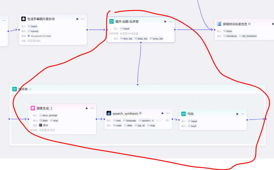Select the 代码 node title
Image resolution: width=274 pixels, height=170 pixels.
click(190, 114)
